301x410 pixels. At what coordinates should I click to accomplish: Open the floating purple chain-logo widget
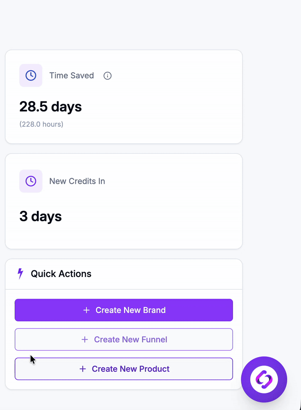pyautogui.click(x=264, y=379)
